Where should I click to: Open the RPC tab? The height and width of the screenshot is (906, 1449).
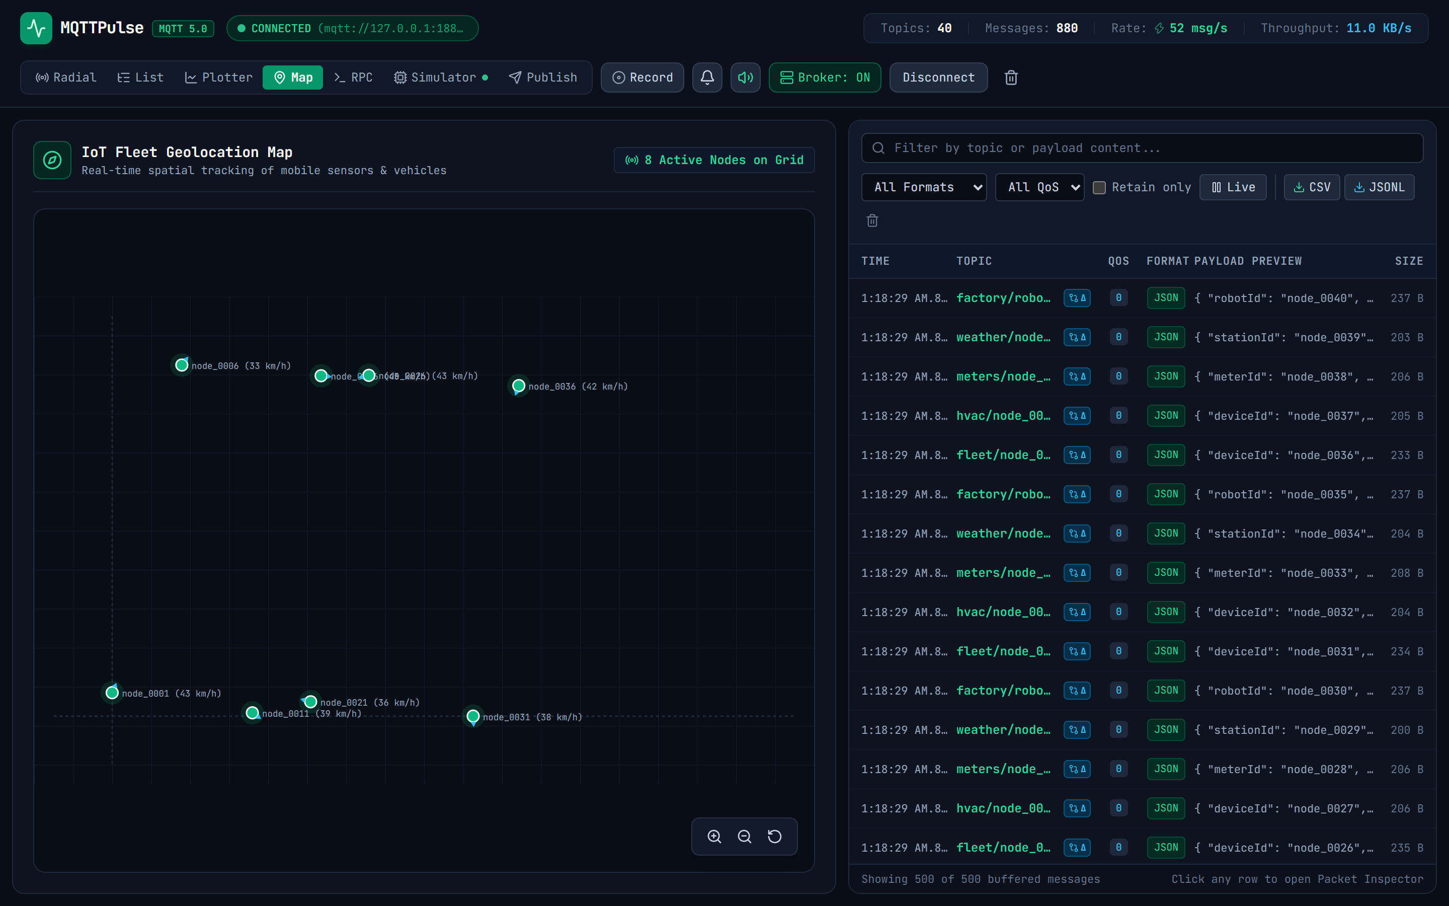[x=353, y=78]
